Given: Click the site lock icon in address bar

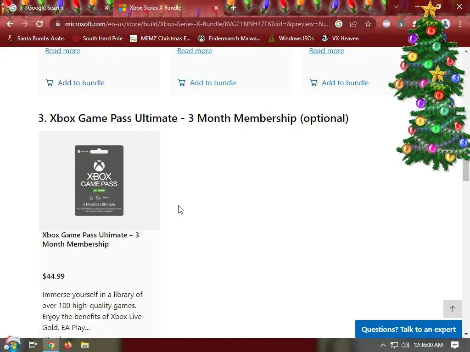Looking at the screenshot, I should coord(58,24).
